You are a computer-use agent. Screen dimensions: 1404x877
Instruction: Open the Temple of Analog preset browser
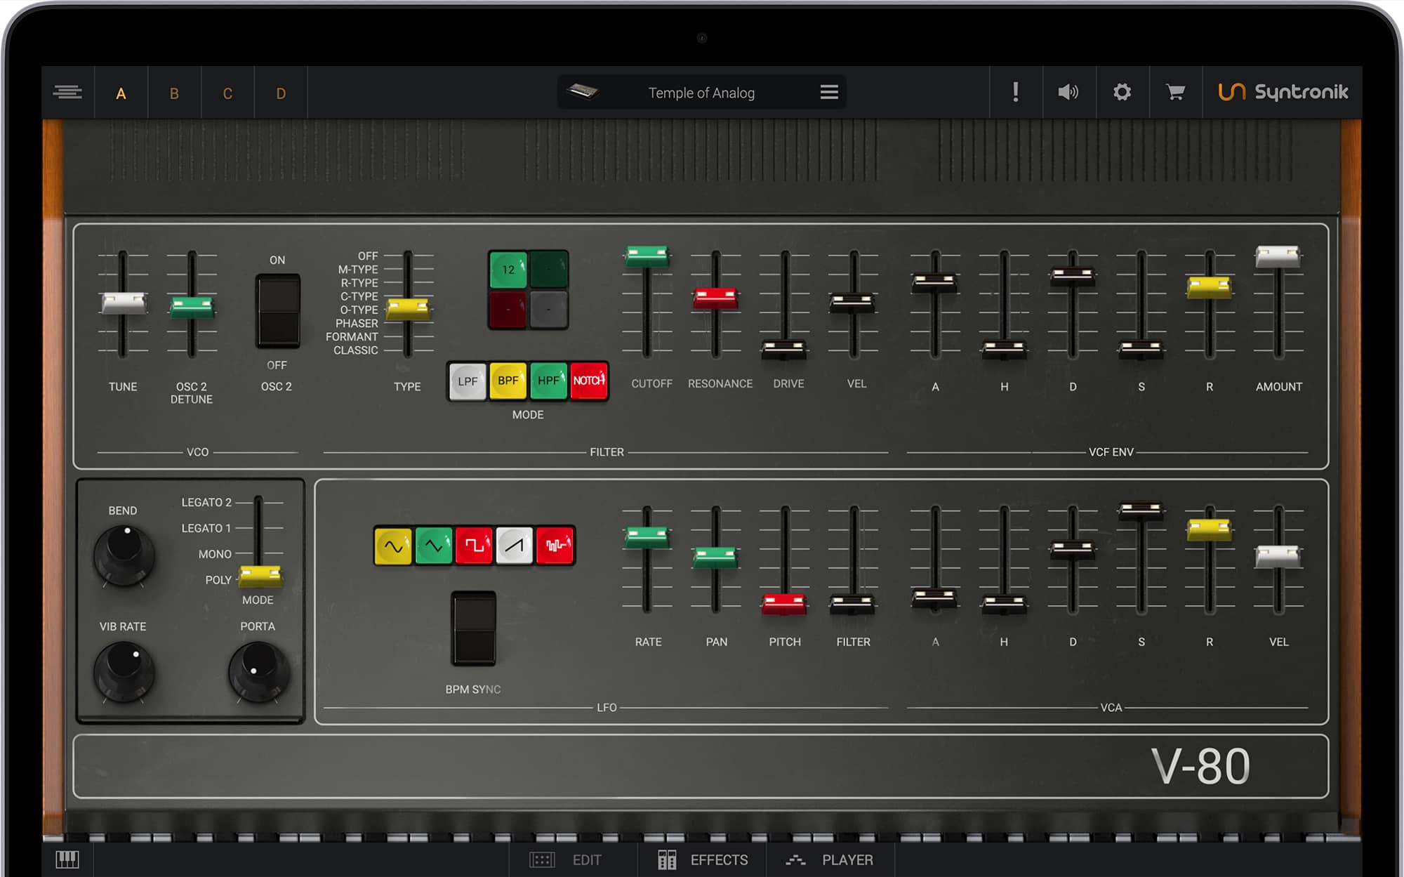pyautogui.click(x=701, y=93)
